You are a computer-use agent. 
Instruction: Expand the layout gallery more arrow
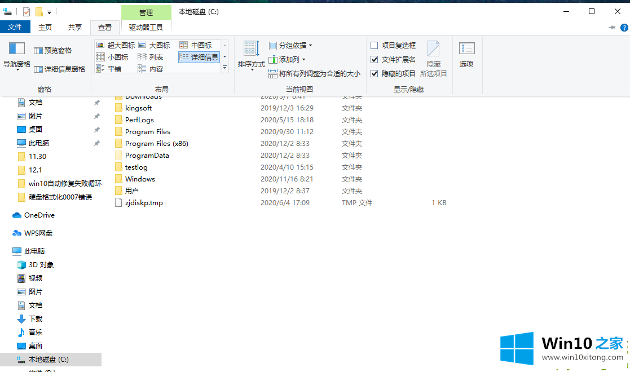[224, 68]
